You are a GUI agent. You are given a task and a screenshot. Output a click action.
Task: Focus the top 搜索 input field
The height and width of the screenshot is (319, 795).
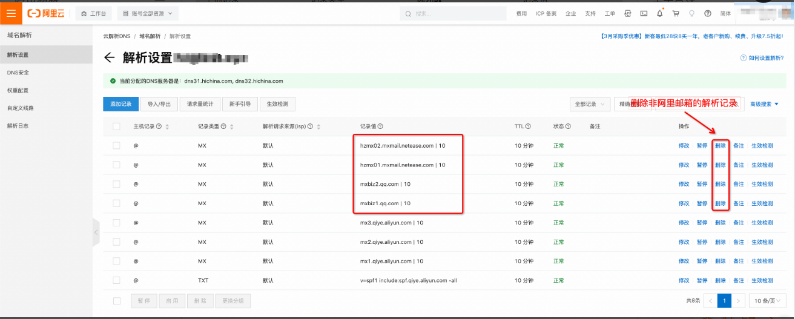tap(453, 13)
